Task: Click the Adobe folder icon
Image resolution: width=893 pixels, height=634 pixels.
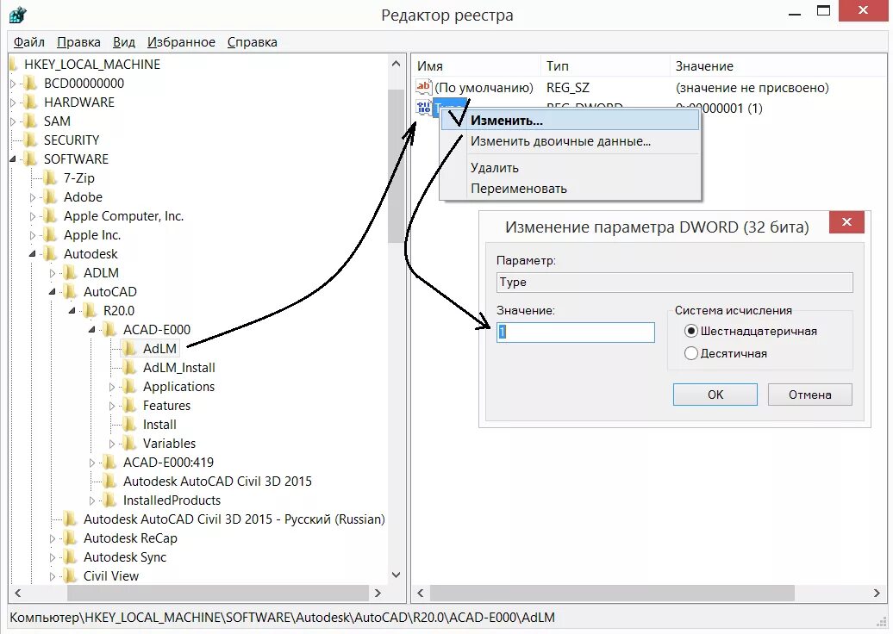Action: pyautogui.click(x=51, y=197)
